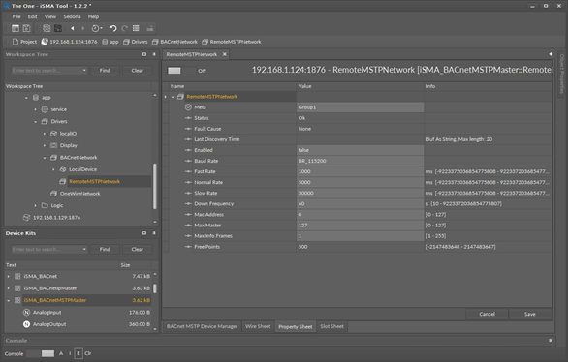Click the wire sheet view toolbar icon
Image resolution: width=568 pixels, height=362 pixels.
[47, 28]
